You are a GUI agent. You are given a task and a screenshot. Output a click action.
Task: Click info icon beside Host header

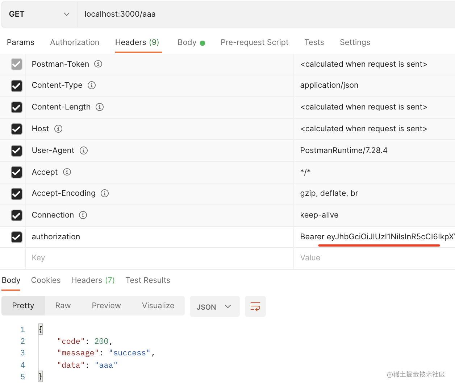coord(58,129)
